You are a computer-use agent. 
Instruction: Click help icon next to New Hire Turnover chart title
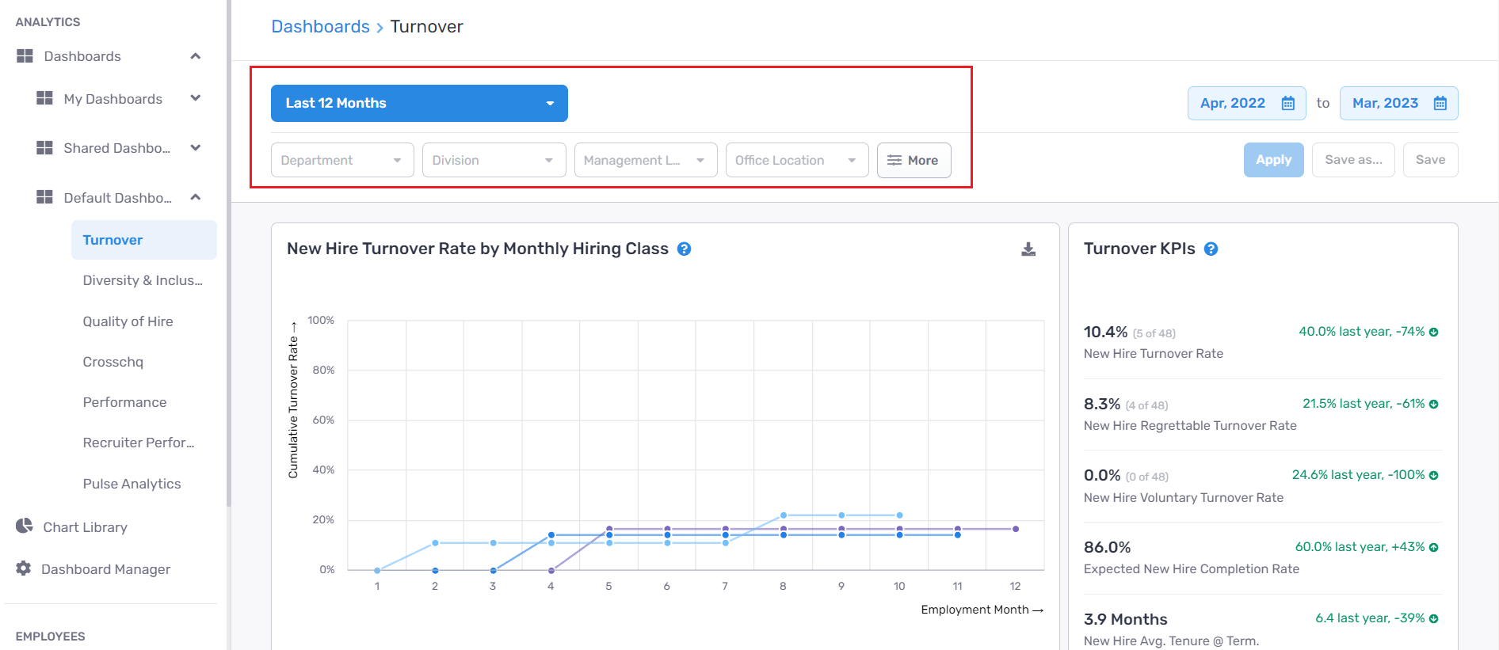click(x=685, y=249)
